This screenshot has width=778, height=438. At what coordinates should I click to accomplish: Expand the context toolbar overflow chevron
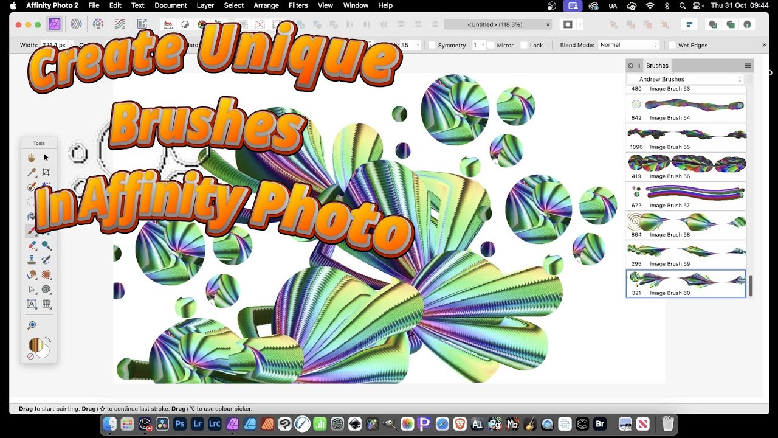[x=764, y=45]
